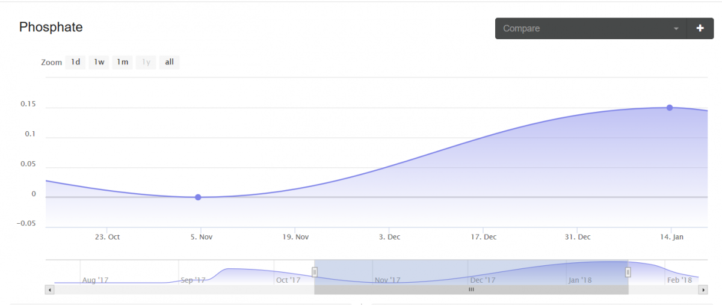Click Feb '18 in the navigator
722x305 pixels.
(x=679, y=280)
